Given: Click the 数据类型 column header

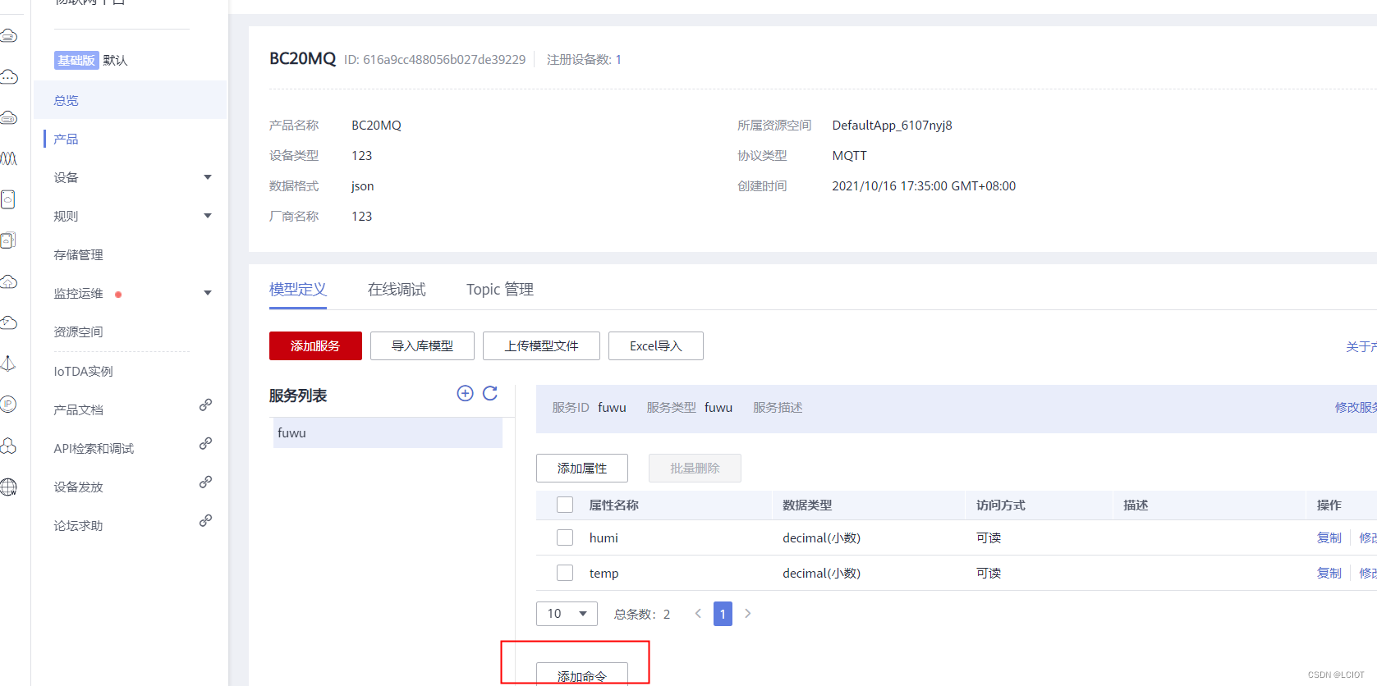Looking at the screenshot, I should click(x=807, y=505).
